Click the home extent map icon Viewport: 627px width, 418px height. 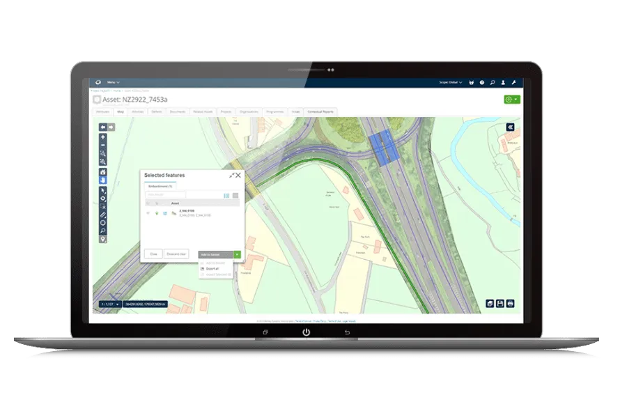point(103,171)
